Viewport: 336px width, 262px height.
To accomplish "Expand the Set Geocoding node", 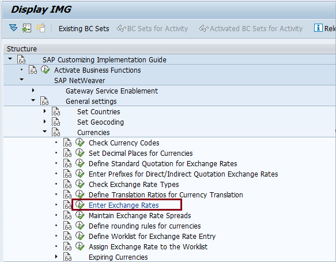I will click(x=44, y=121).
